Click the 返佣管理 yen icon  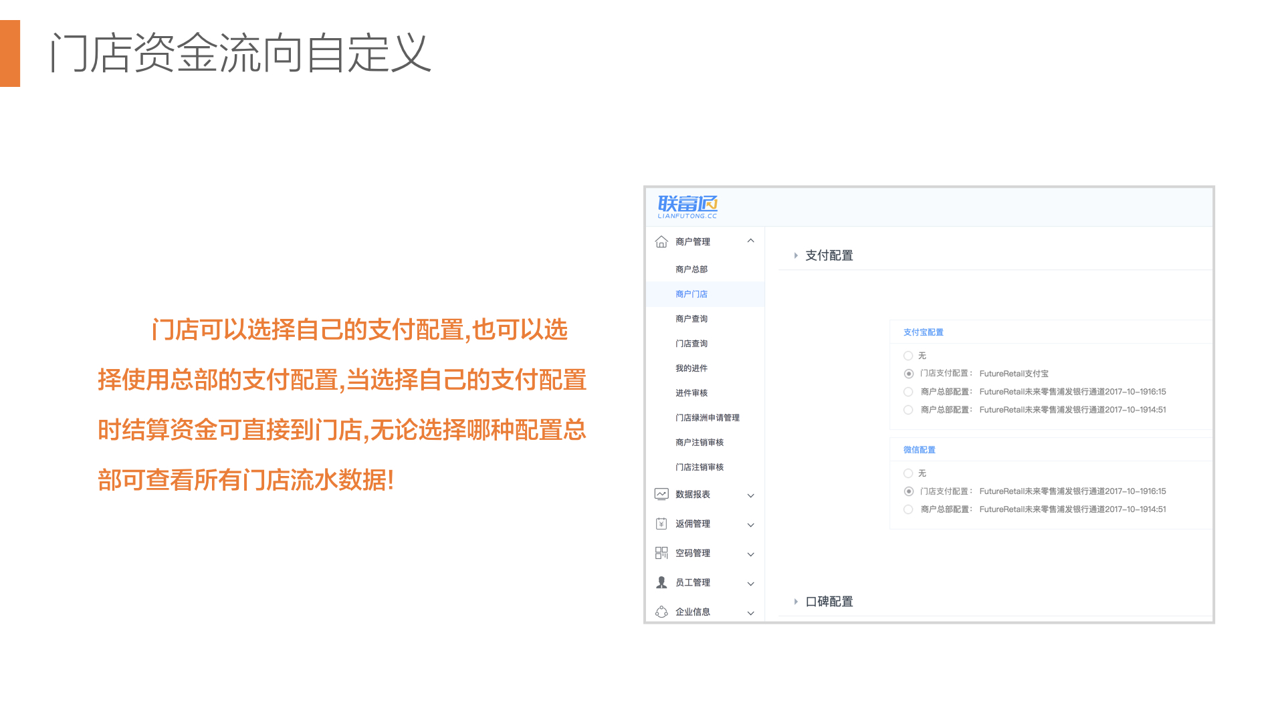(x=661, y=523)
